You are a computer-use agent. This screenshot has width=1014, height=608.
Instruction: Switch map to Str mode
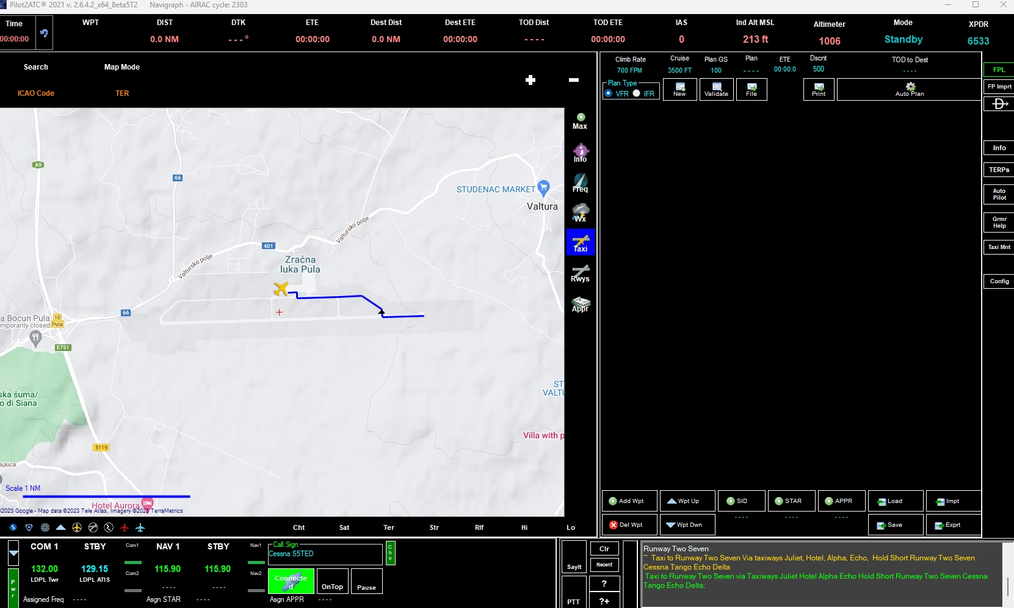click(x=434, y=527)
